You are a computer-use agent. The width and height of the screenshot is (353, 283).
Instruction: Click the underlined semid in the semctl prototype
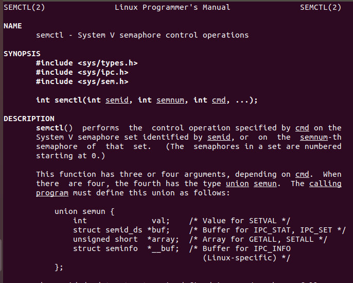point(117,100)
